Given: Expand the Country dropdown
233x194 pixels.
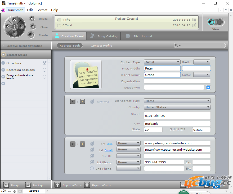Looking at the screenshot, I should 177,107.
